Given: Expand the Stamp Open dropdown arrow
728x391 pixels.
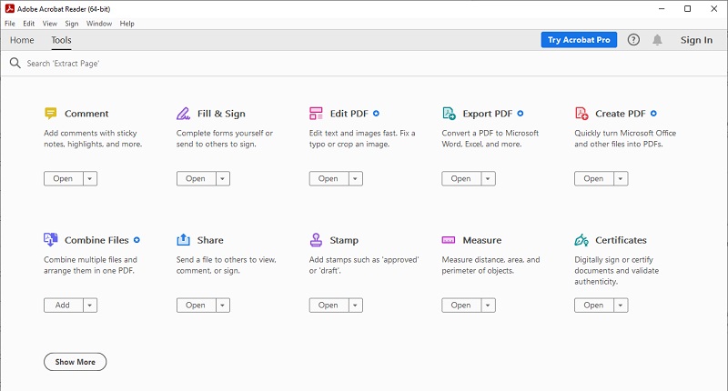Looking at the screenshot, I should [356, 306].
